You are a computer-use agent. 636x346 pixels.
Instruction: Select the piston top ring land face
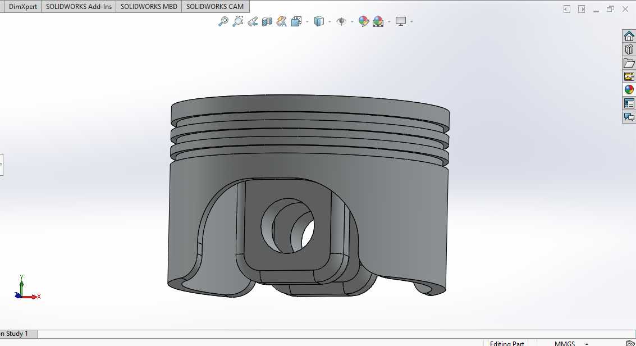[x=310, y=106]
